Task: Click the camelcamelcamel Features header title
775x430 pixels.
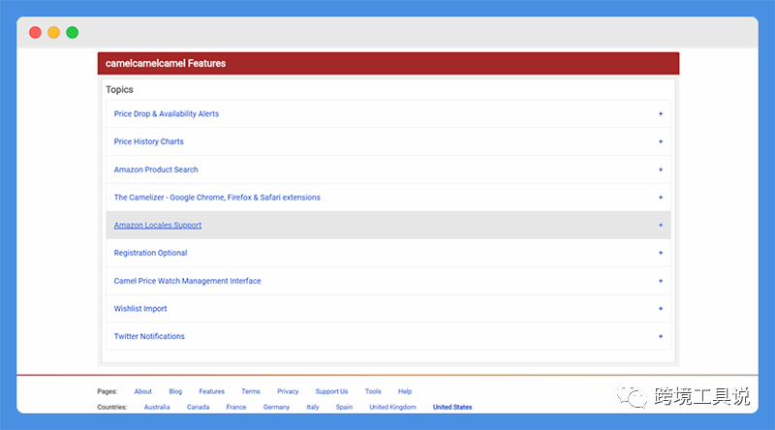Action: [x=166, y=63]
